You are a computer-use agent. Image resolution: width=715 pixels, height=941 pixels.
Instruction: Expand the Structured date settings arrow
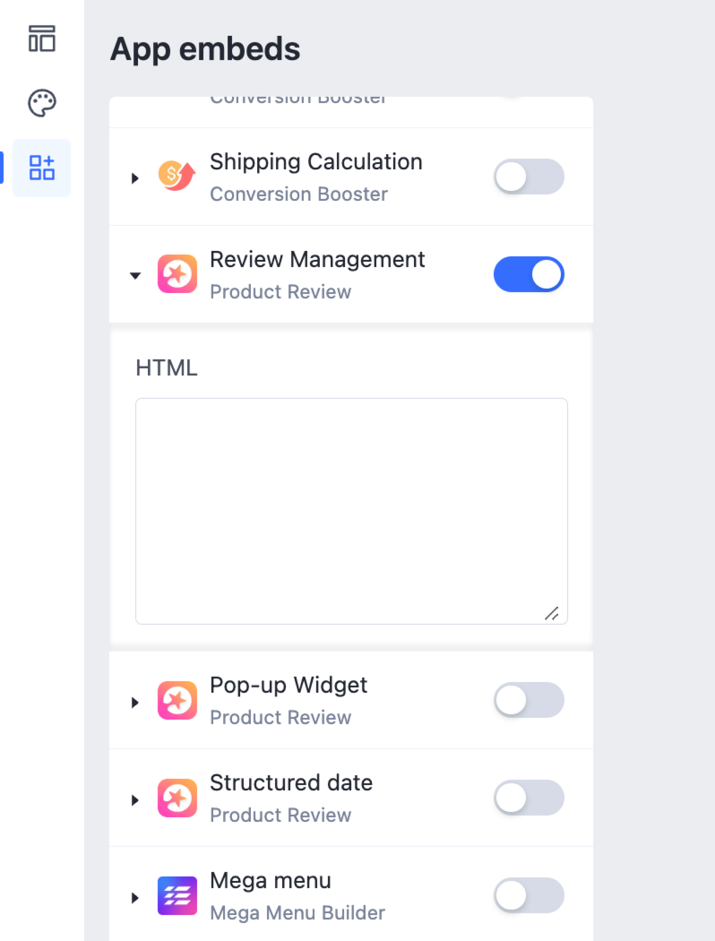click(135, 800)
